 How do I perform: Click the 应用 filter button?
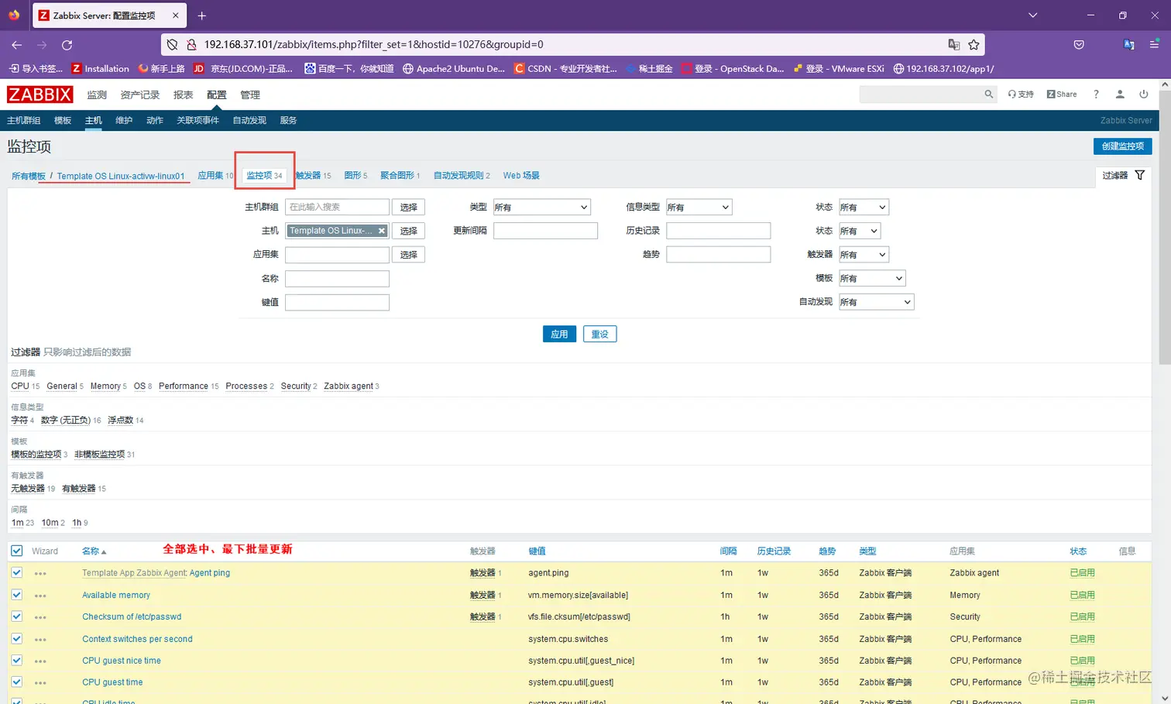559,335
